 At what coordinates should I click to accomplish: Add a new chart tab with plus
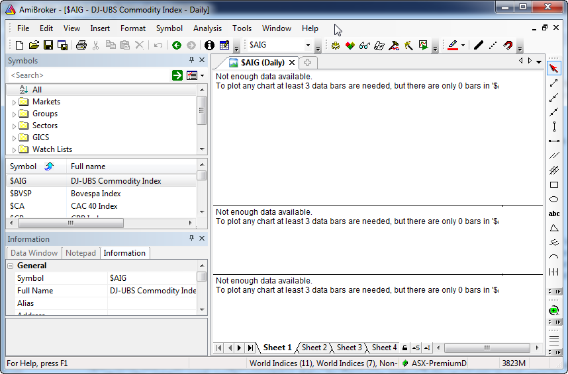tap(308, 63)
